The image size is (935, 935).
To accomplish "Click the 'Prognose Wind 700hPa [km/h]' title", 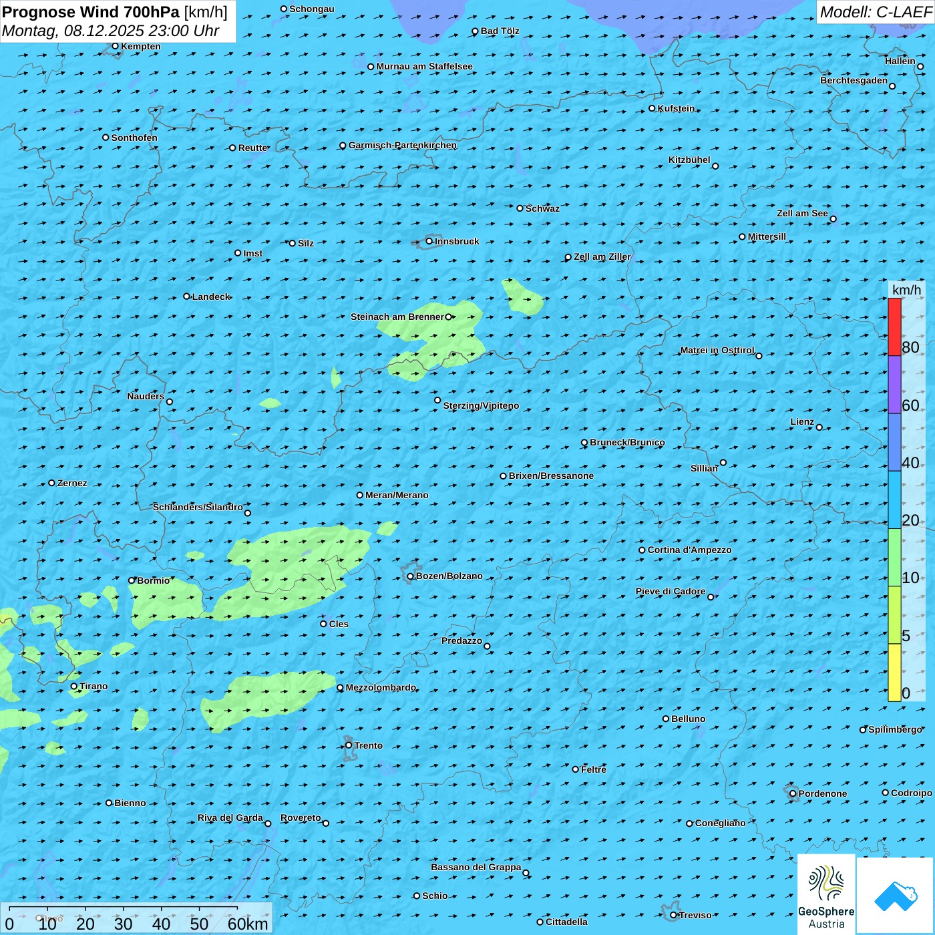I will (115, 12).
